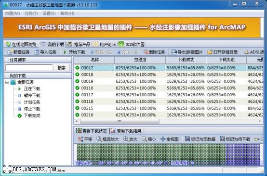267x176 pixels.
Task: Click the 删除任务 toolbar icon
Action: [x=146, y=52]
